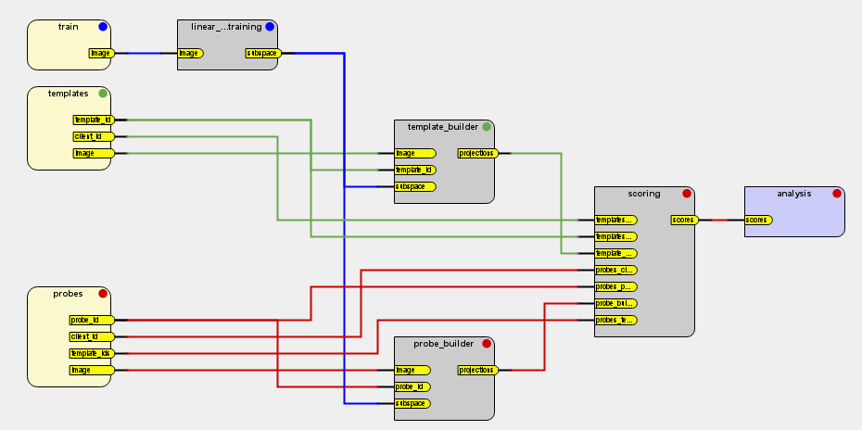Select projections output on template_builder block

(x=477, y=153)
